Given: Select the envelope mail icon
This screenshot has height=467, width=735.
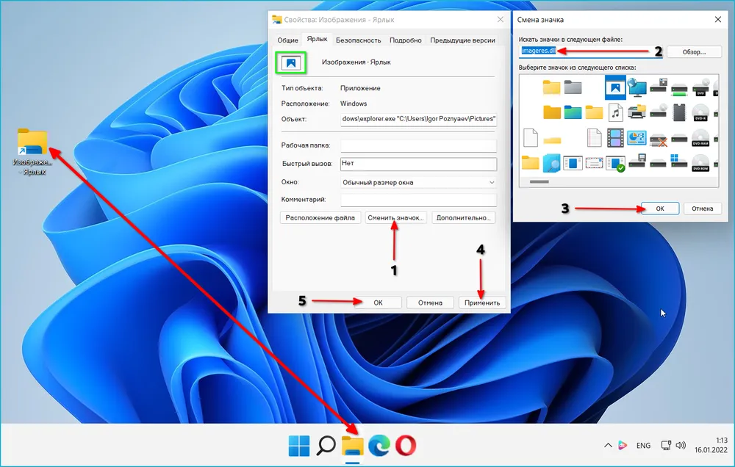Looking at the screenshot, I should [594, 162].
